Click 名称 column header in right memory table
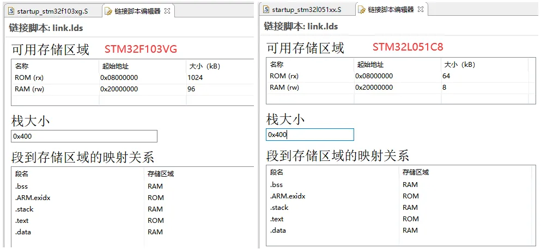541x249 pixels. [276, 64]
